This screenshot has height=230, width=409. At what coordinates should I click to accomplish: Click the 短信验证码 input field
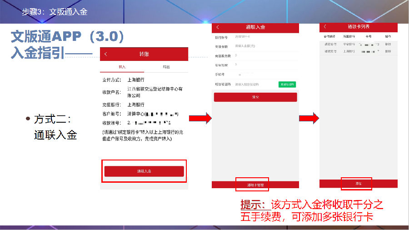[x=255, y=85]
